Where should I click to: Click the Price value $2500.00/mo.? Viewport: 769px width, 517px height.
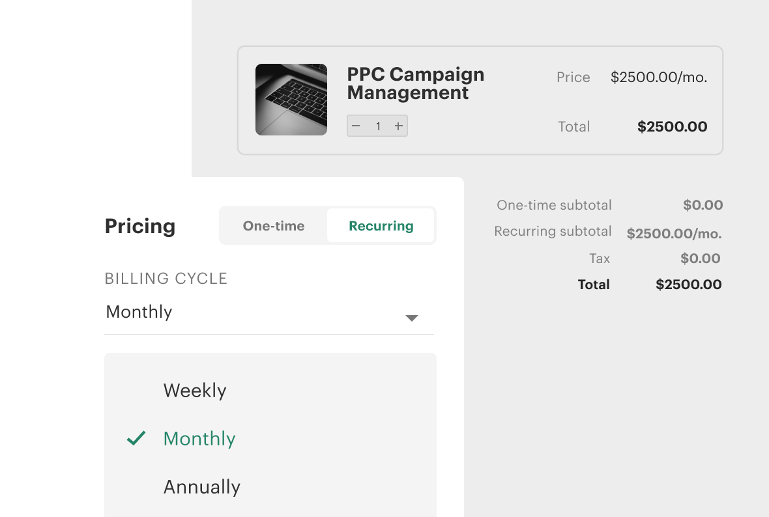pos(658,77)
